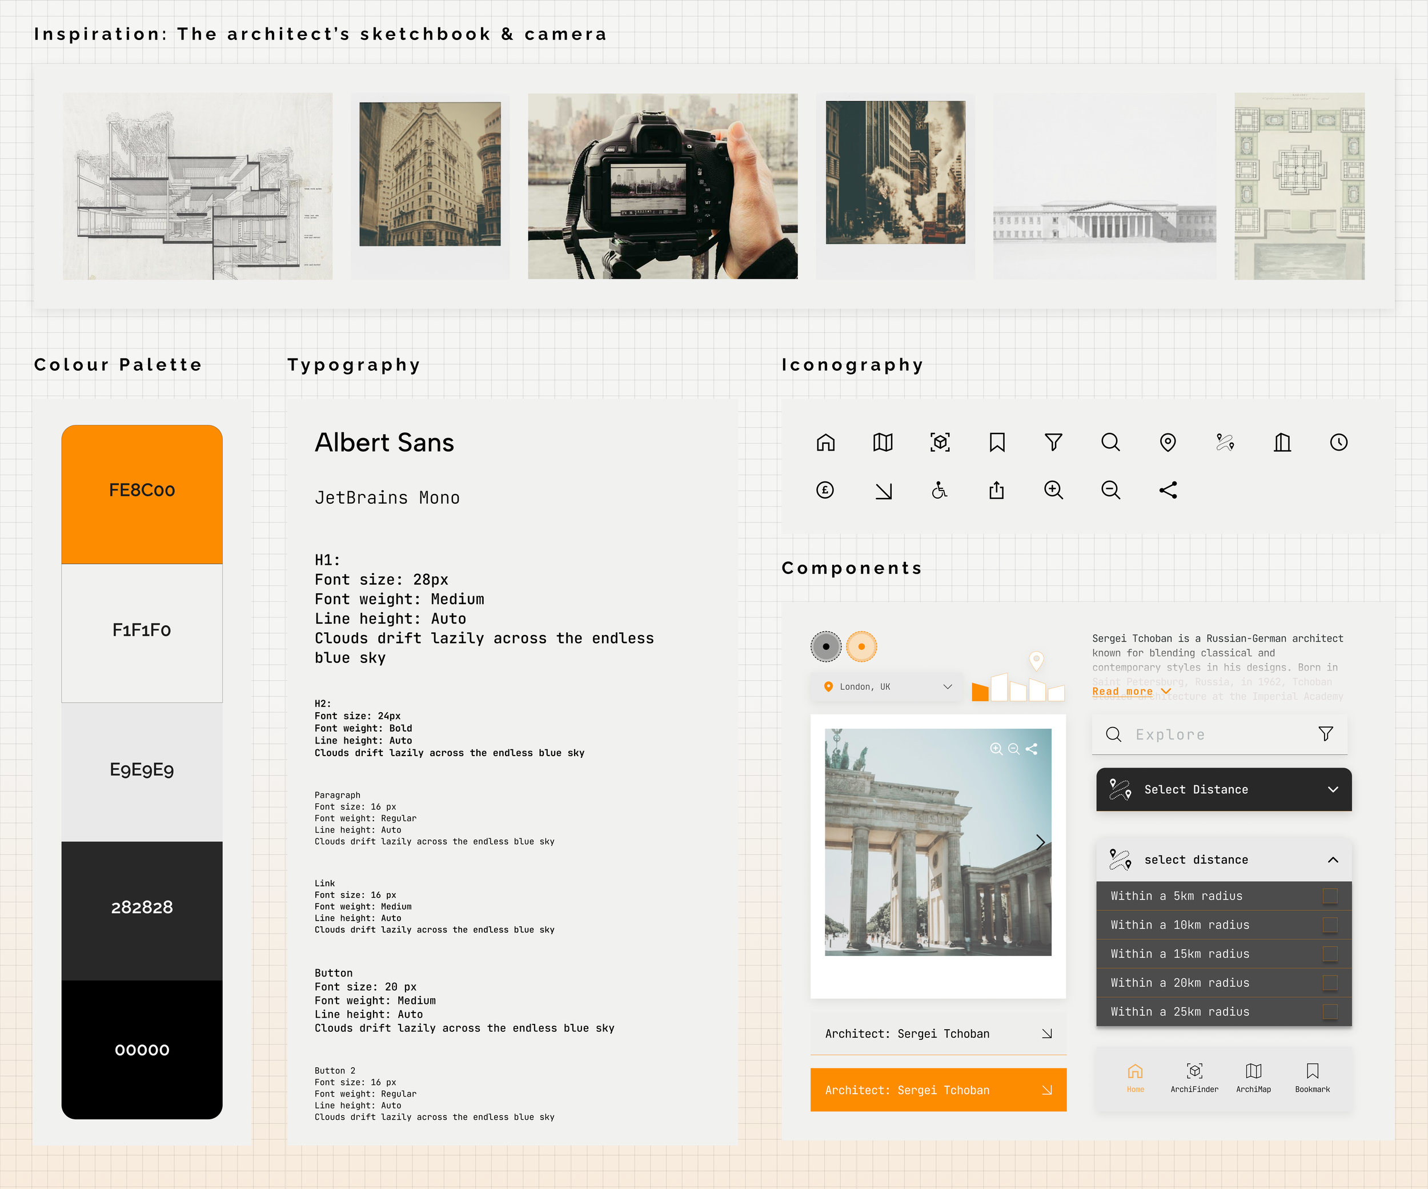1428x1189 pixels.
Task: Select the orange radio button
Action: point(861,646)
